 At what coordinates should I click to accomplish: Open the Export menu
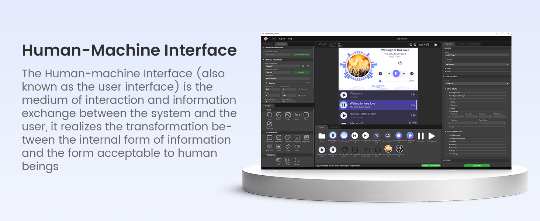coord(282,39)
